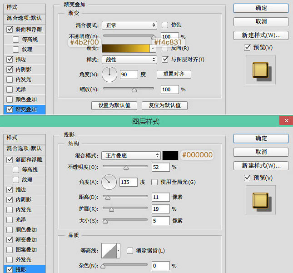Open the gradient picker dropdown arrow
Screen dimensions: 293x273
[153, 49]
